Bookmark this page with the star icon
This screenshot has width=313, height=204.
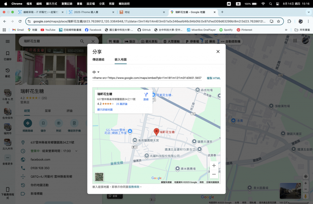[278, 21]
